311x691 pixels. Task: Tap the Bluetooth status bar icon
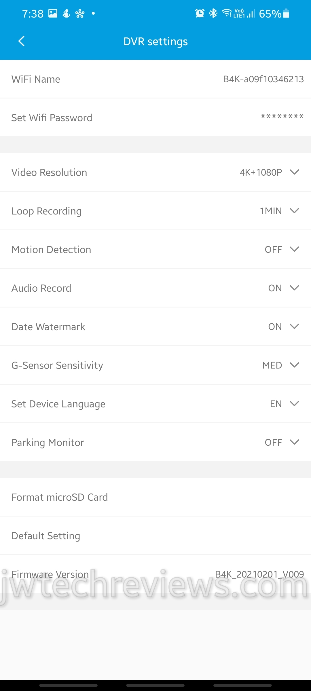point(213,13)
